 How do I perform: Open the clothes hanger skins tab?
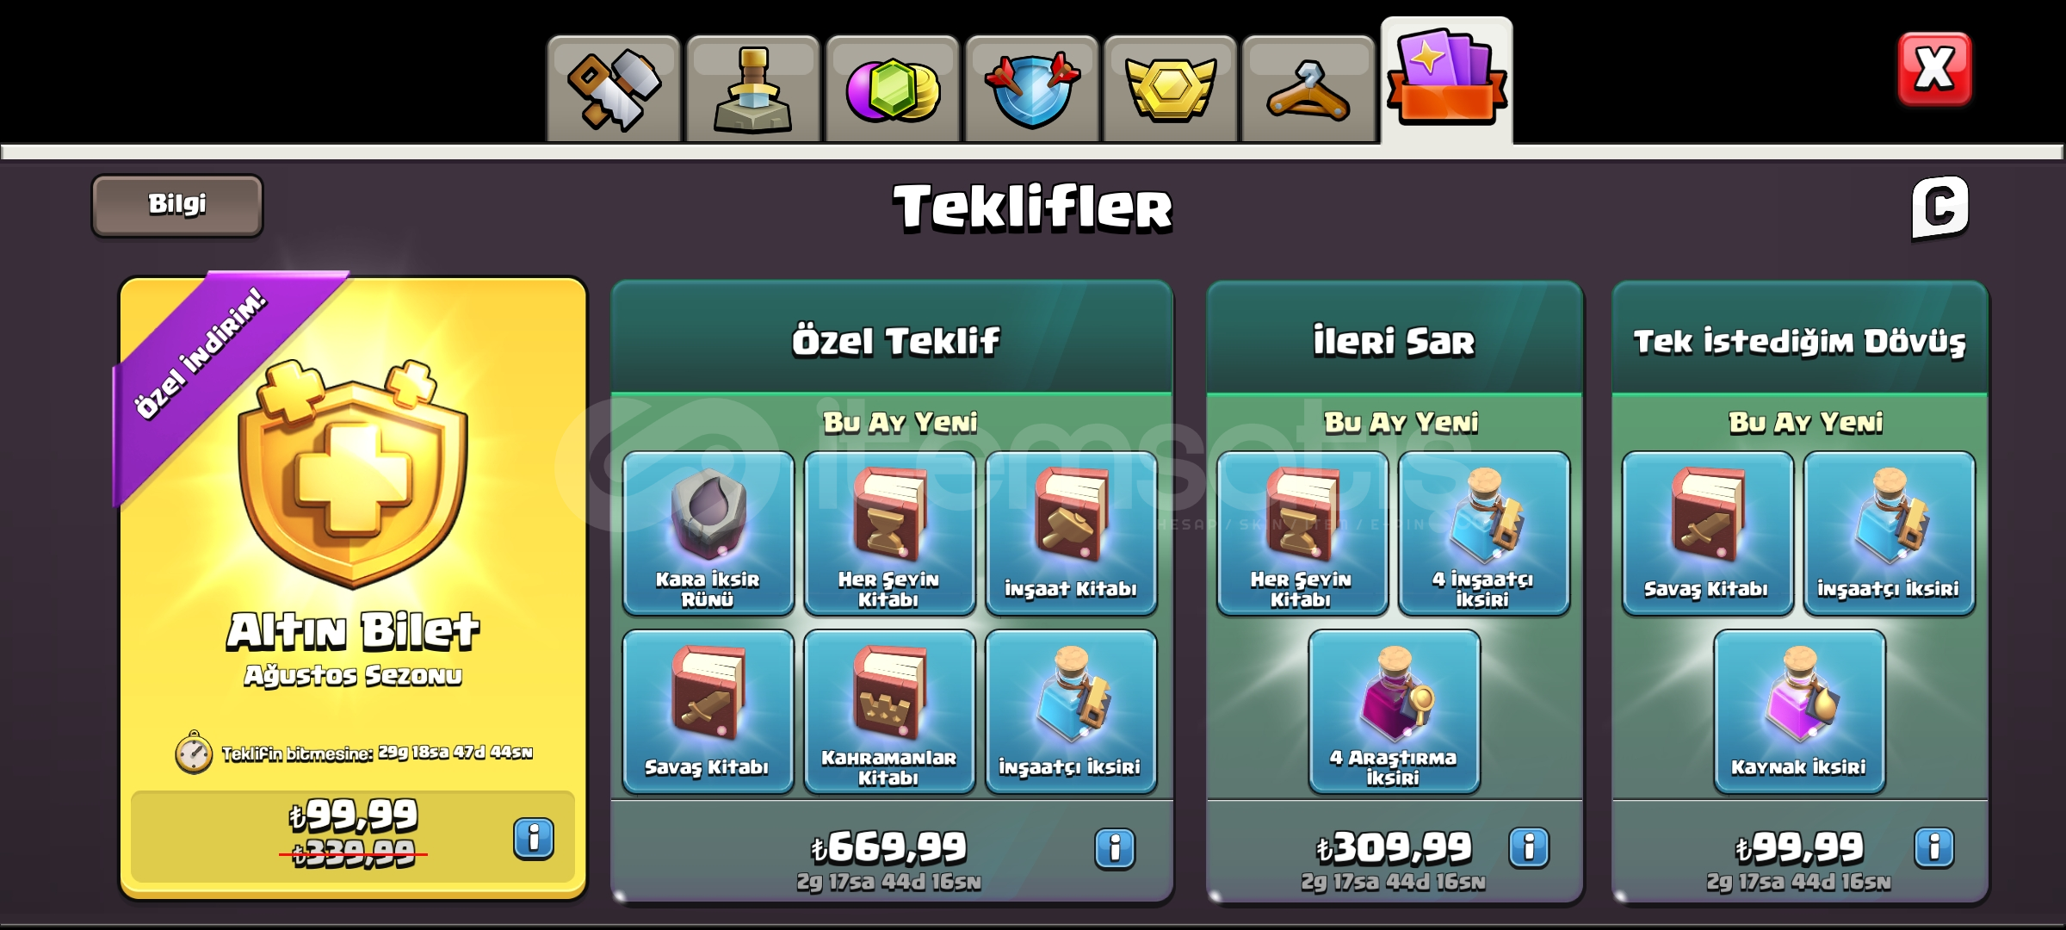(x=1308, y=89)
